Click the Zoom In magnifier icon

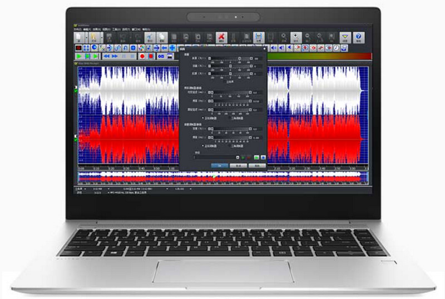(295, 38)
